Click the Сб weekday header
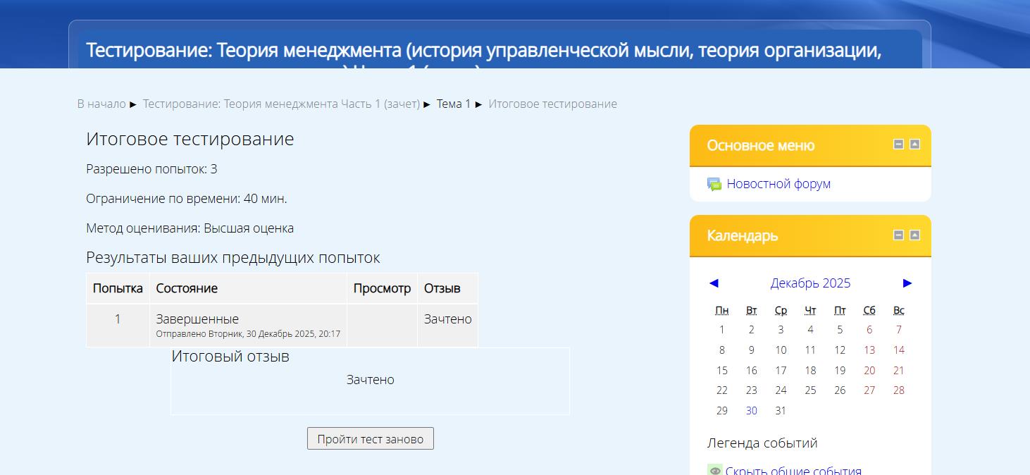 869,310
